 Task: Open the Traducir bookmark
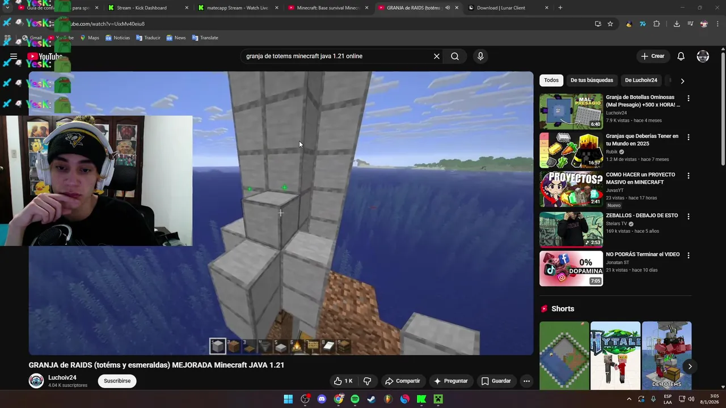pyautogui.click(x=148, y=38)
